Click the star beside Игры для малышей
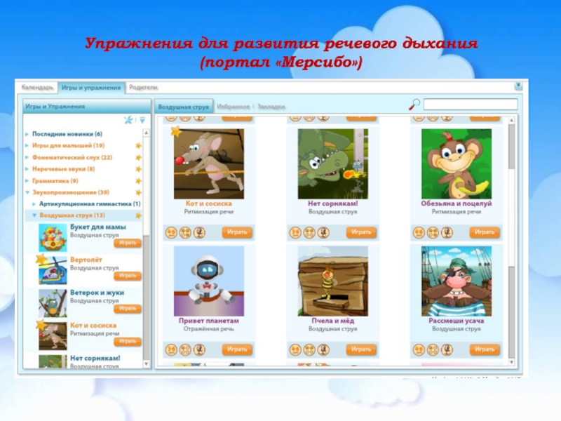 (138, 146)
